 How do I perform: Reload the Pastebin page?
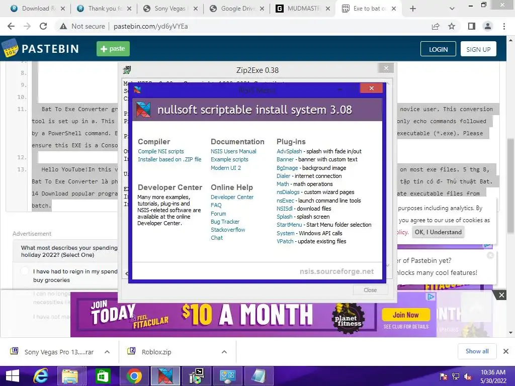[x=43, y=26]
